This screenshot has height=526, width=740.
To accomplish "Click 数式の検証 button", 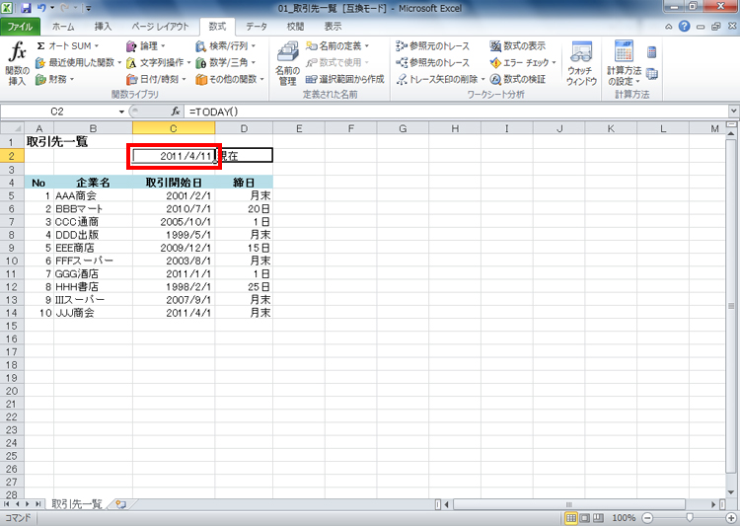I will pos(518,79).
